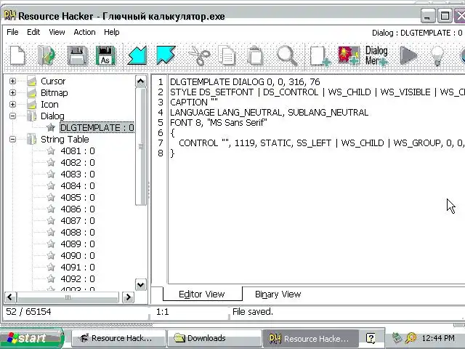465x349 pixels.
Task: Expand the Icon tree node
Action: click(x=12, y=104)
